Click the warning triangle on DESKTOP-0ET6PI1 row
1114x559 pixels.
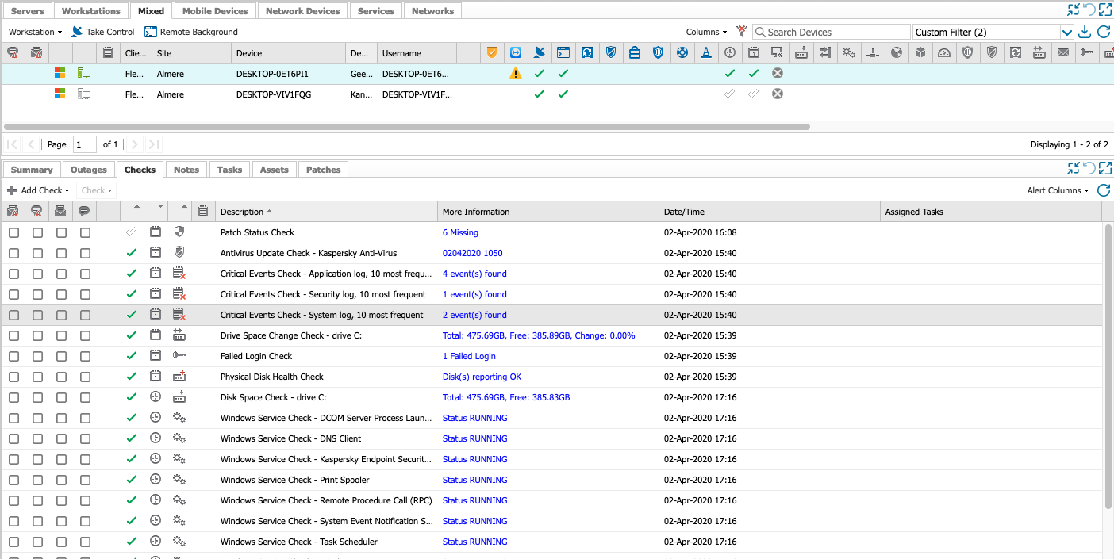(516, 74)
